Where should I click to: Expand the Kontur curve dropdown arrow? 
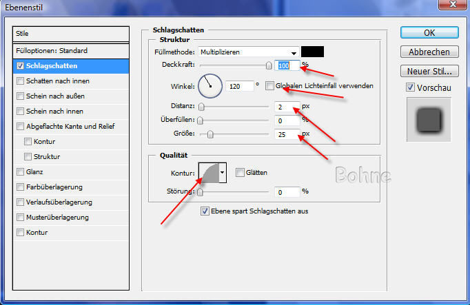[222, 173]
